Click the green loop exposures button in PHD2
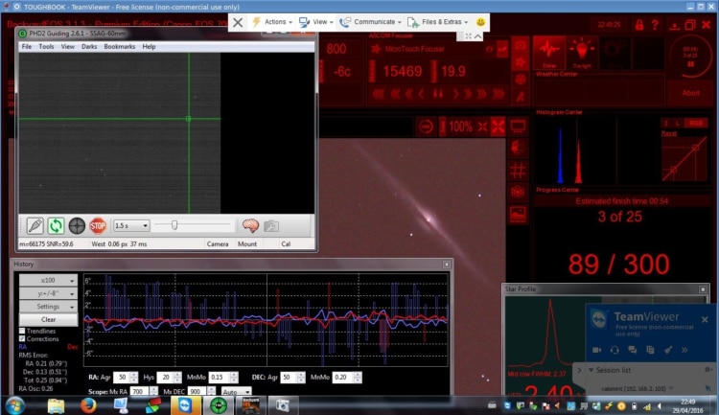Viewport: 719px width, 415px height. 56,225
